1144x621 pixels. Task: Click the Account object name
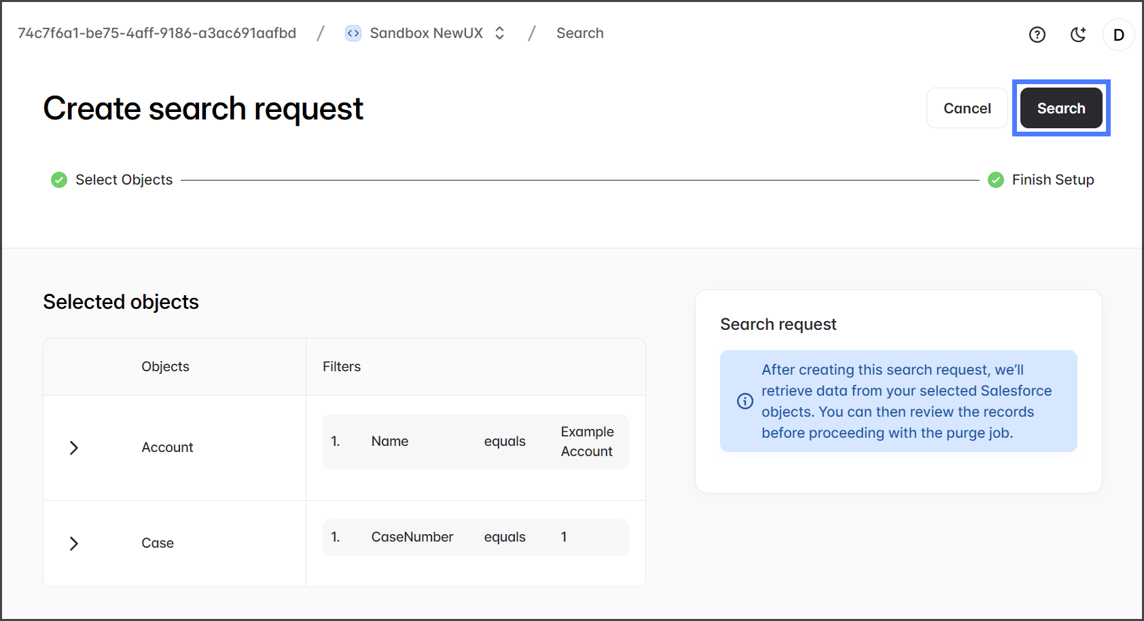[167, 448]
